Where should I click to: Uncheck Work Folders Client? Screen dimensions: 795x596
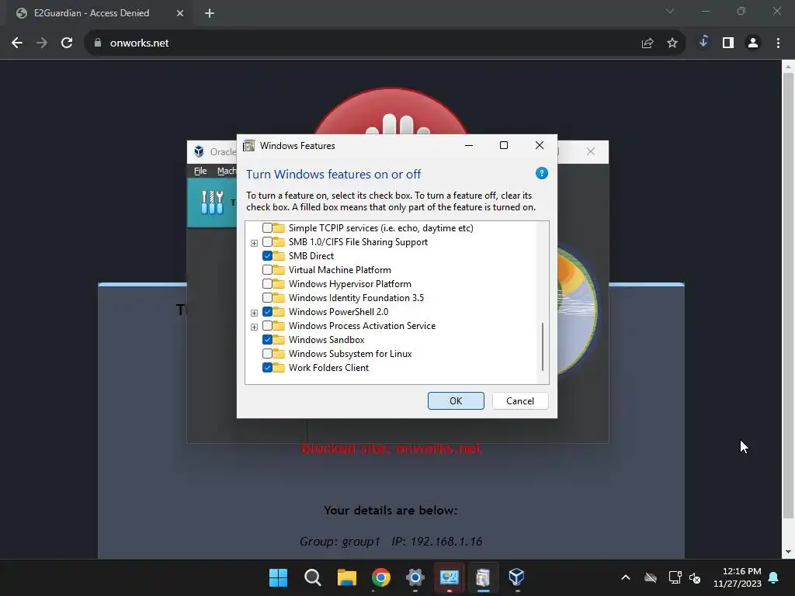(267, 367)
